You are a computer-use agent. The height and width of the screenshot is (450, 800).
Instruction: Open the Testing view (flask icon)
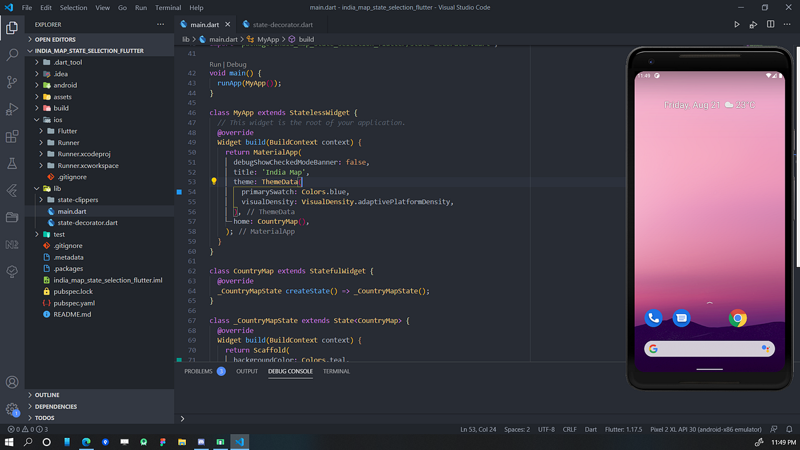12,162
